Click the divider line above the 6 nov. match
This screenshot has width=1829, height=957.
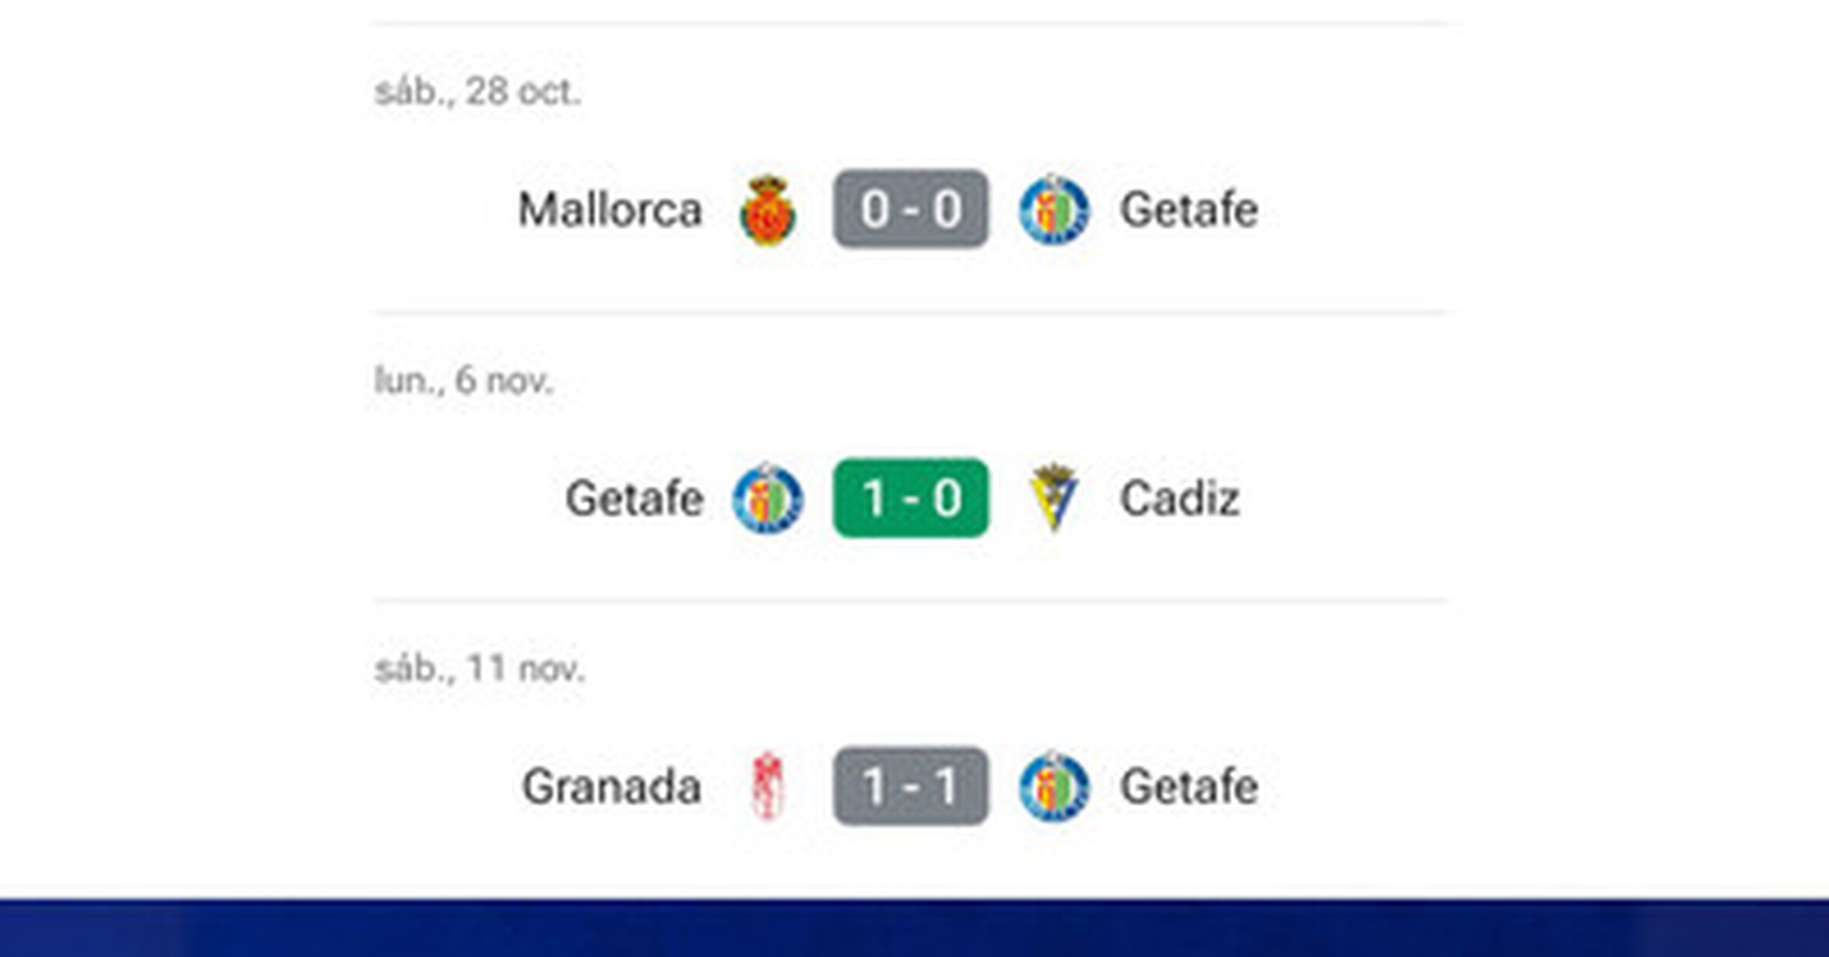911,313
